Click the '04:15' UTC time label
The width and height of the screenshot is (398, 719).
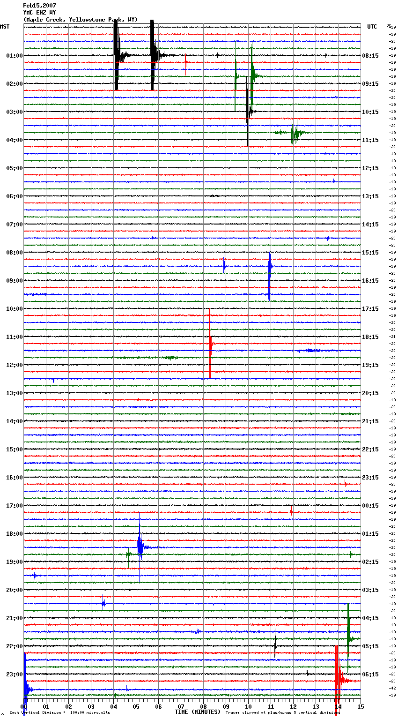(x=370, y=618)
